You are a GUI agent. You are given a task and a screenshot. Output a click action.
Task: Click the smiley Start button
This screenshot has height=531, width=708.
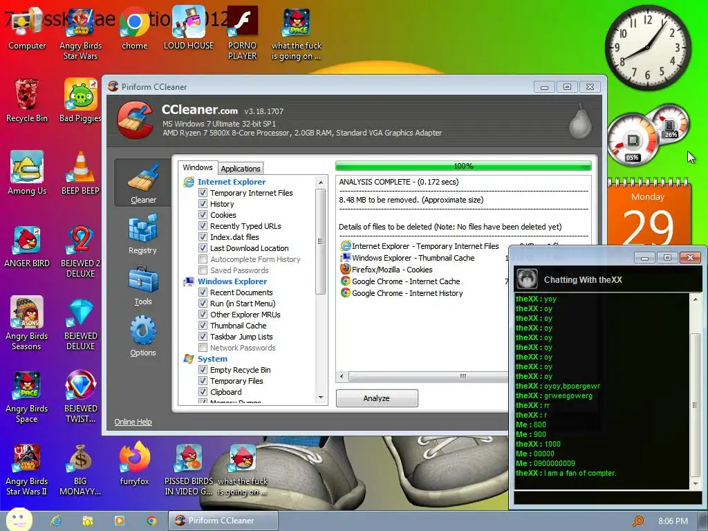19,520
